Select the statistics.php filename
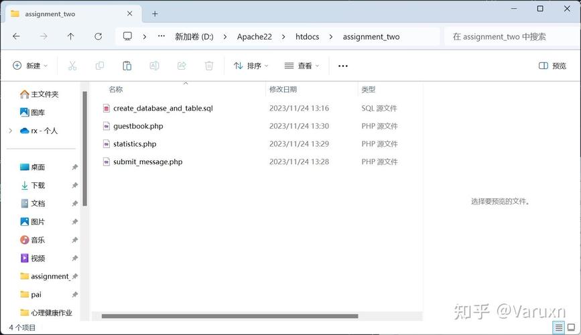Viewport: 581px width, 335px height. 135,144
